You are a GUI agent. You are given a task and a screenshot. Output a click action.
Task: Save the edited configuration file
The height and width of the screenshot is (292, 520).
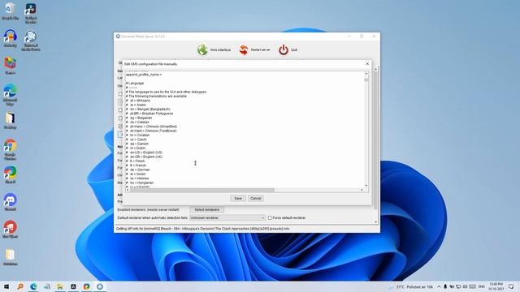pyautogui.click(x=238, y=198)
